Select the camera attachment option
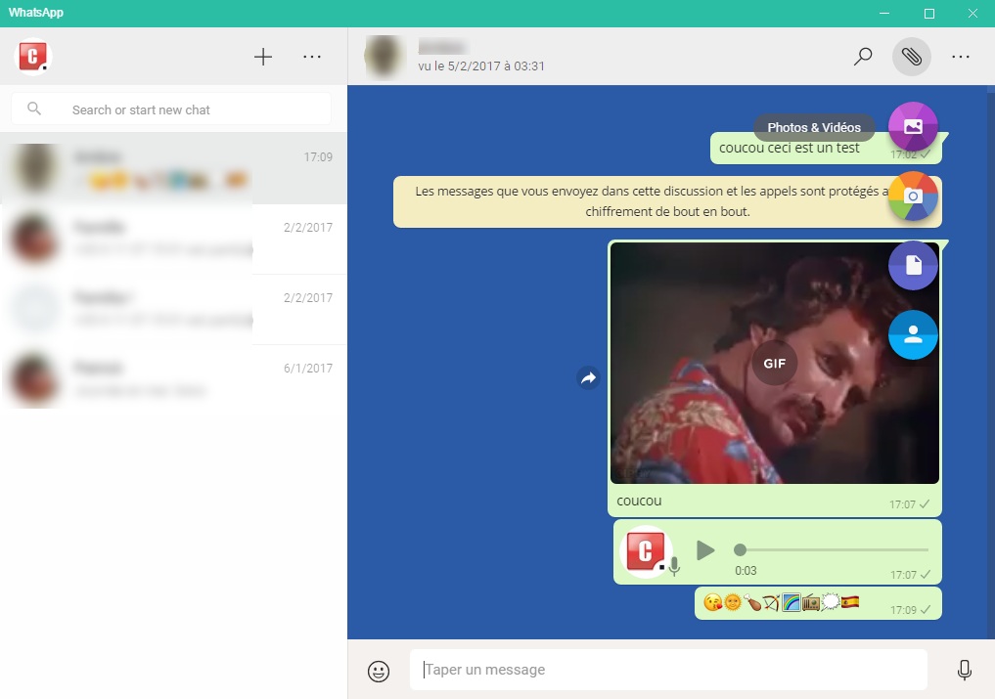Viewport: 995px width, 699px height. (912, 197)
